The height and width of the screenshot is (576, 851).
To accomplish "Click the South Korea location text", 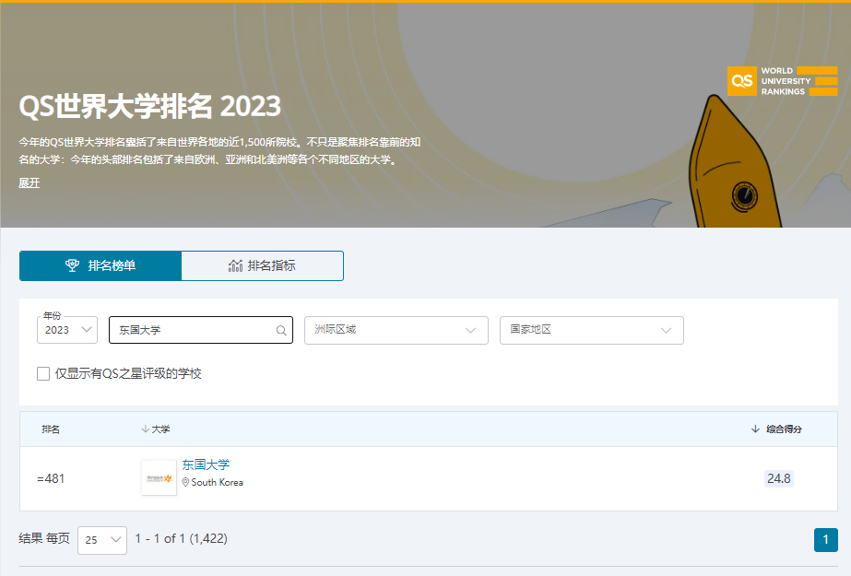I will tap(217, 482).
